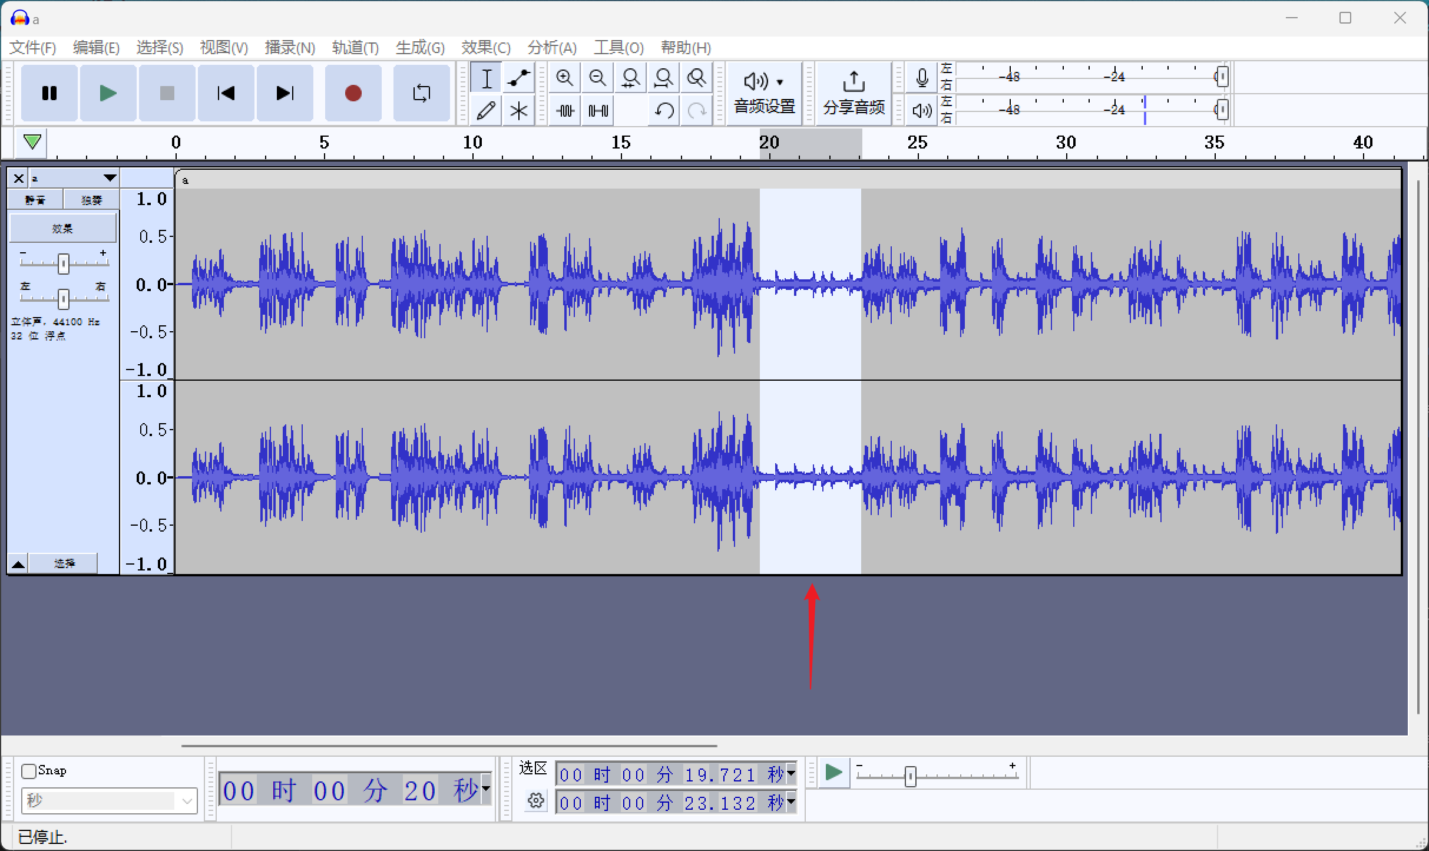Click the timeline ruler at 10 seconds
The height and width of the screenshot is (851, 1429).
tap(472, 143)
